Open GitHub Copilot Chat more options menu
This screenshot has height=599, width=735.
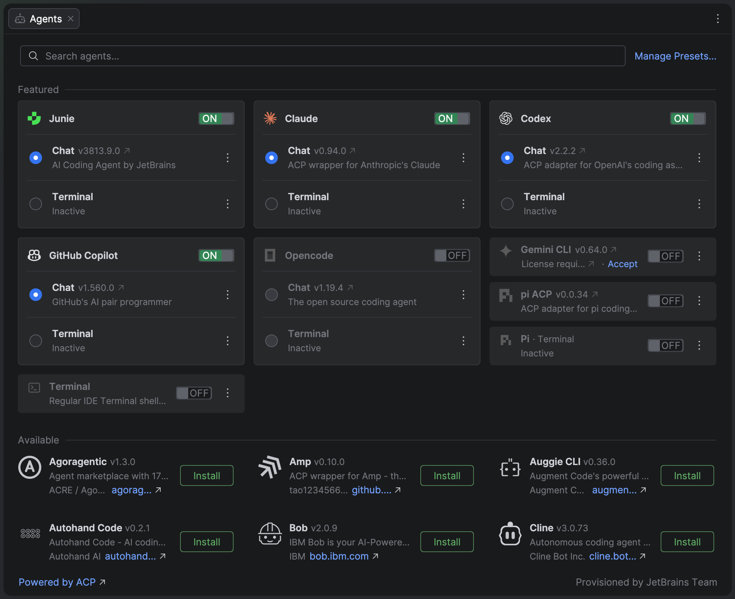coord(228,295)
